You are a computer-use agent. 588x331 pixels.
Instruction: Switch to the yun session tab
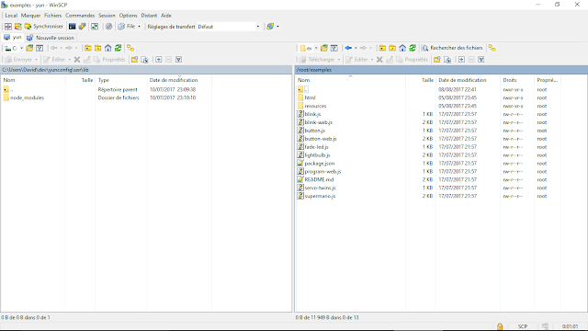pos(12,38)
